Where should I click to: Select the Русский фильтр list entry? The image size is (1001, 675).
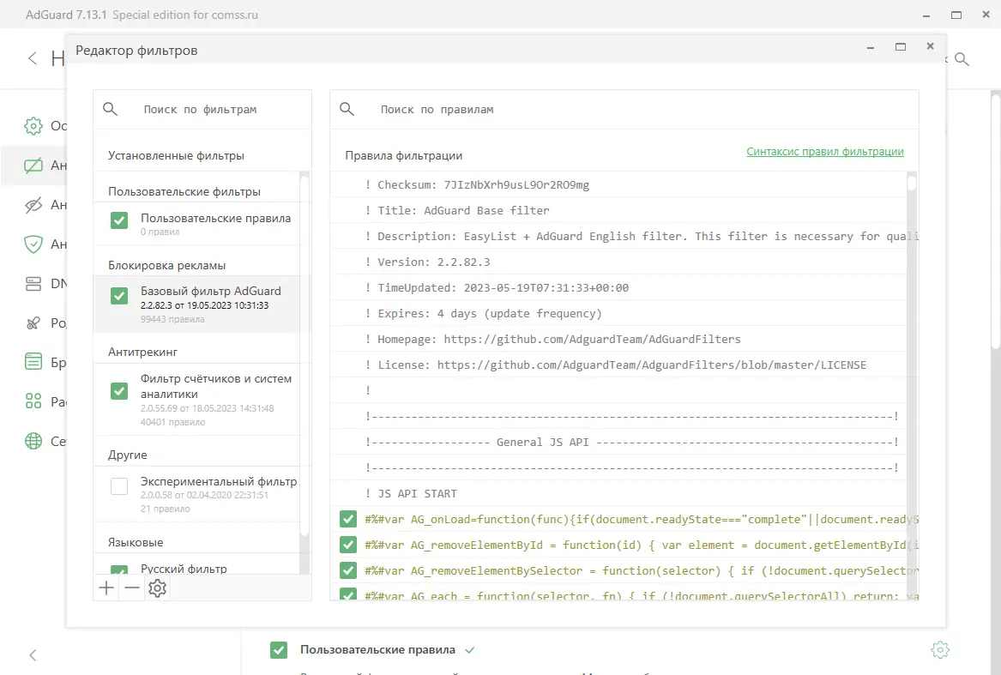point(184,569)
